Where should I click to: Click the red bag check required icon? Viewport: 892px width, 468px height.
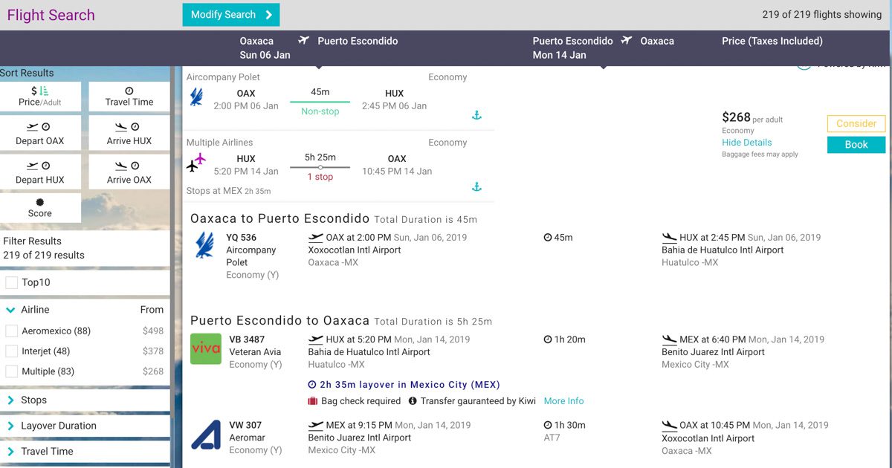pos(313,401)
